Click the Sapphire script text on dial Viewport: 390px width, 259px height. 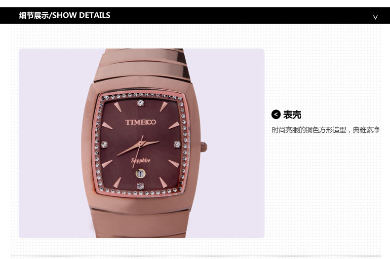141,160
